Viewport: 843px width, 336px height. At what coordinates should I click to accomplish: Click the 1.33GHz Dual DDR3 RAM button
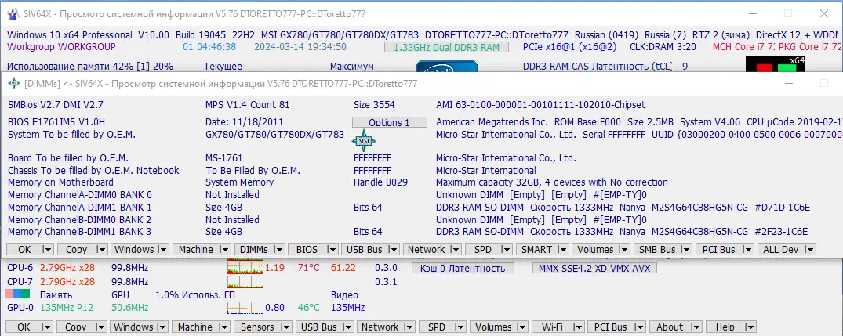[x=446, y=47]
